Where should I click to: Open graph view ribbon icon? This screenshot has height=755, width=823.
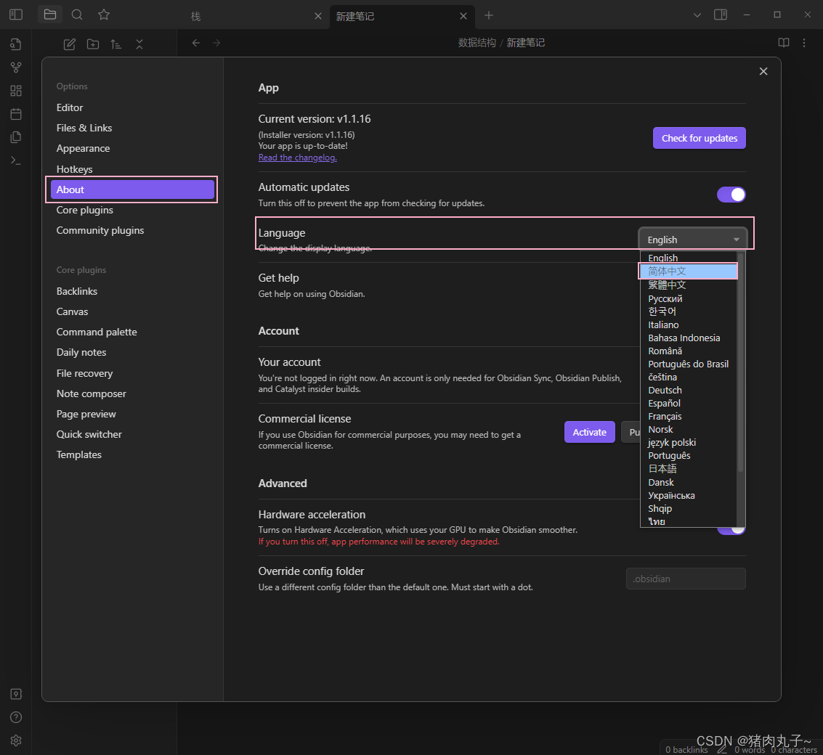coord(16,68)
